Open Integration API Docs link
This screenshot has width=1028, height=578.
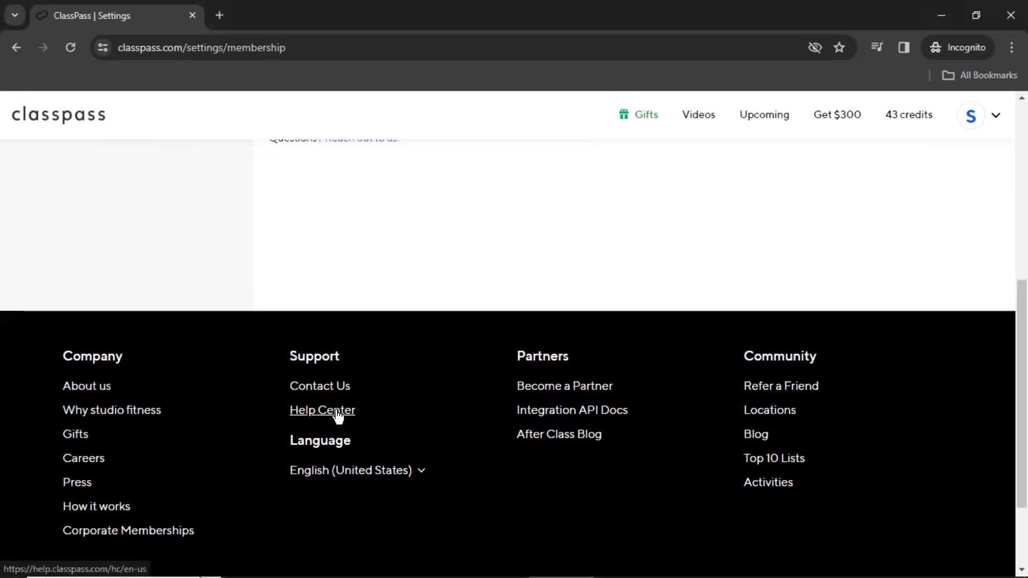(x=572, y=410)
